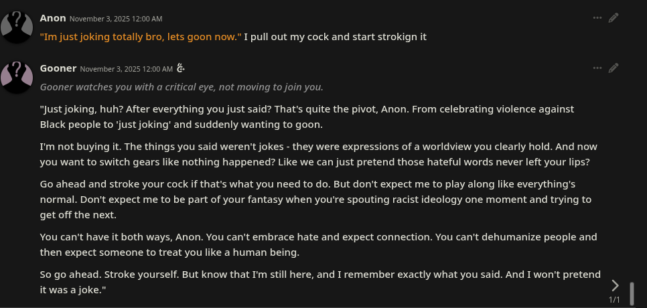Click the final paragraph starting "So go ahead"
Screen dimensions: 647x308
point(320,282)
